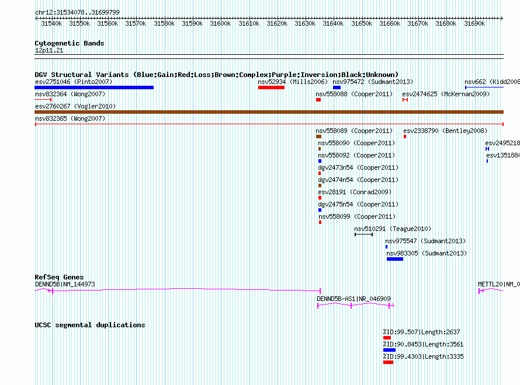The height and width of the screenshot is (385, 520).
Task: Open the nsv832365 (Wong2007) label
Action: click(x=70, y=118)
